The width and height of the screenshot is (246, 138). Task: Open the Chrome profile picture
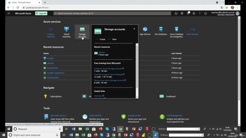(232, 8)
